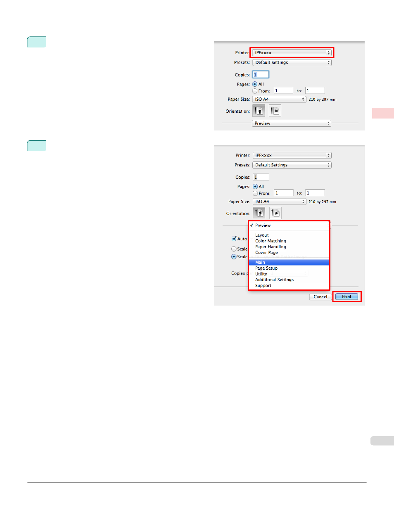The width and height of the screenshot is (394, 510).
Task: Choose Layout in the open panel menu
Action: (289, 235)
